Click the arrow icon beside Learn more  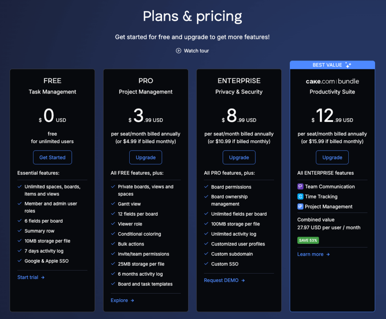click(x=328, y=254)
